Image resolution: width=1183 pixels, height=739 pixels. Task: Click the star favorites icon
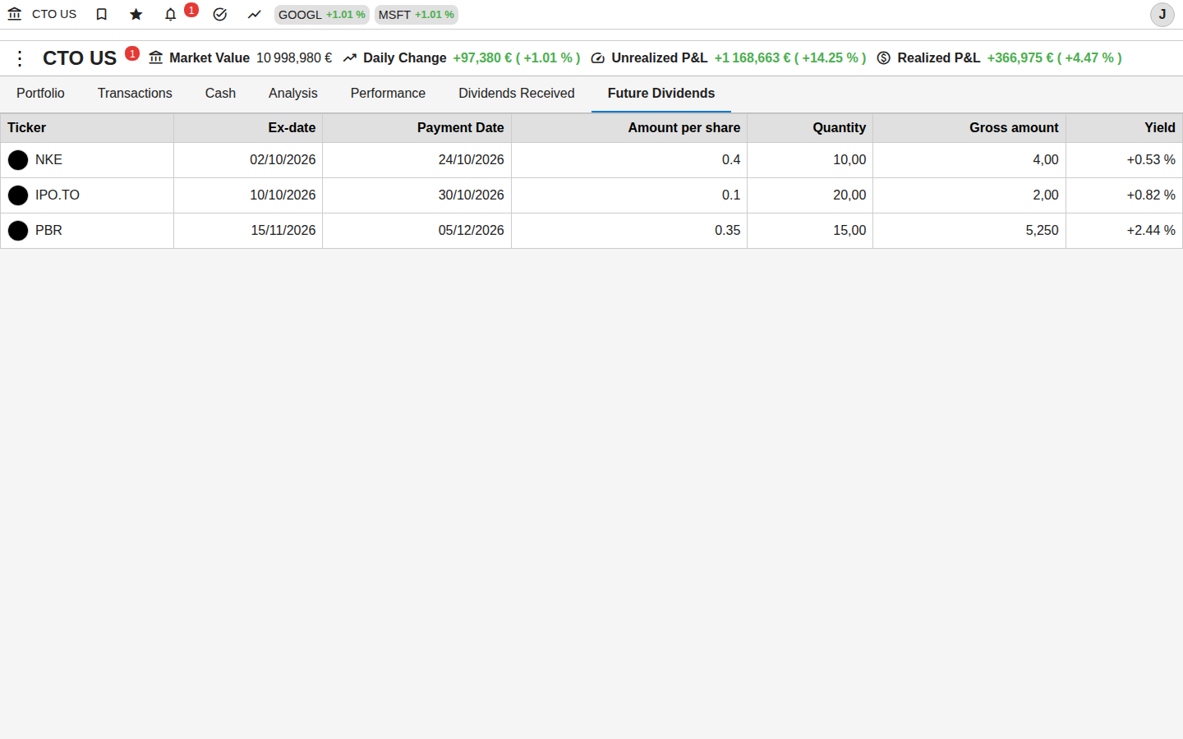(136, 14)
